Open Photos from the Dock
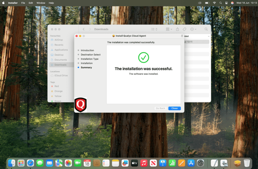 pos(68,163)
